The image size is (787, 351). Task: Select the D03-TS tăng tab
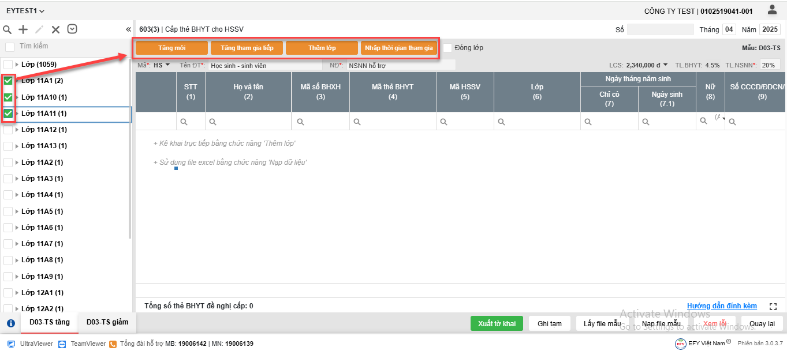click(x=50, y=322)
